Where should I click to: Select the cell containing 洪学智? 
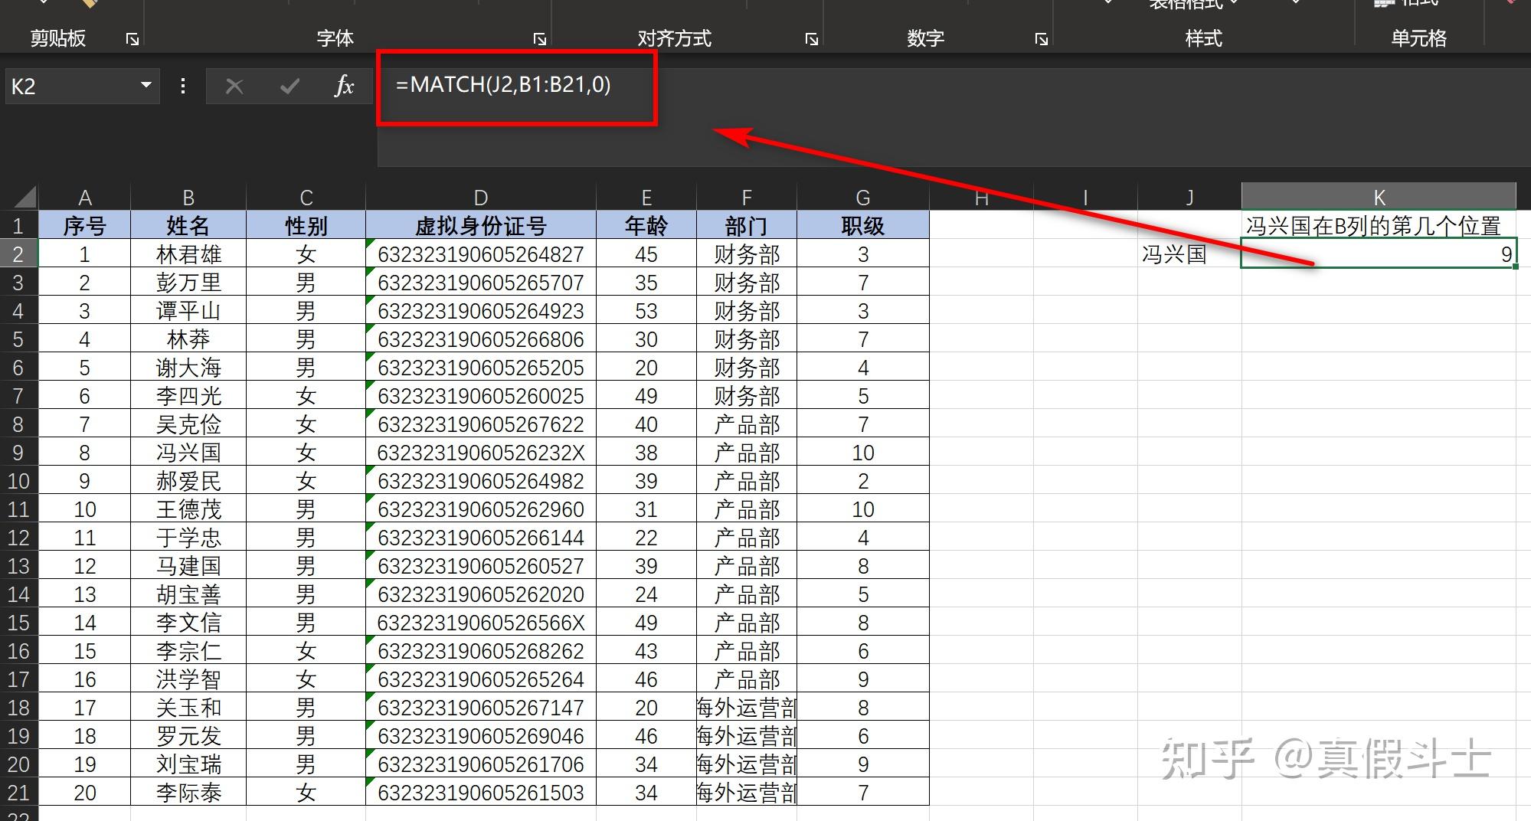188,679
